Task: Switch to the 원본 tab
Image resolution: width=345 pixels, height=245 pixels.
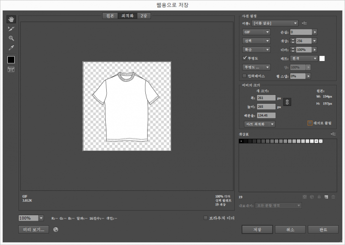Action: click(110, 16)
